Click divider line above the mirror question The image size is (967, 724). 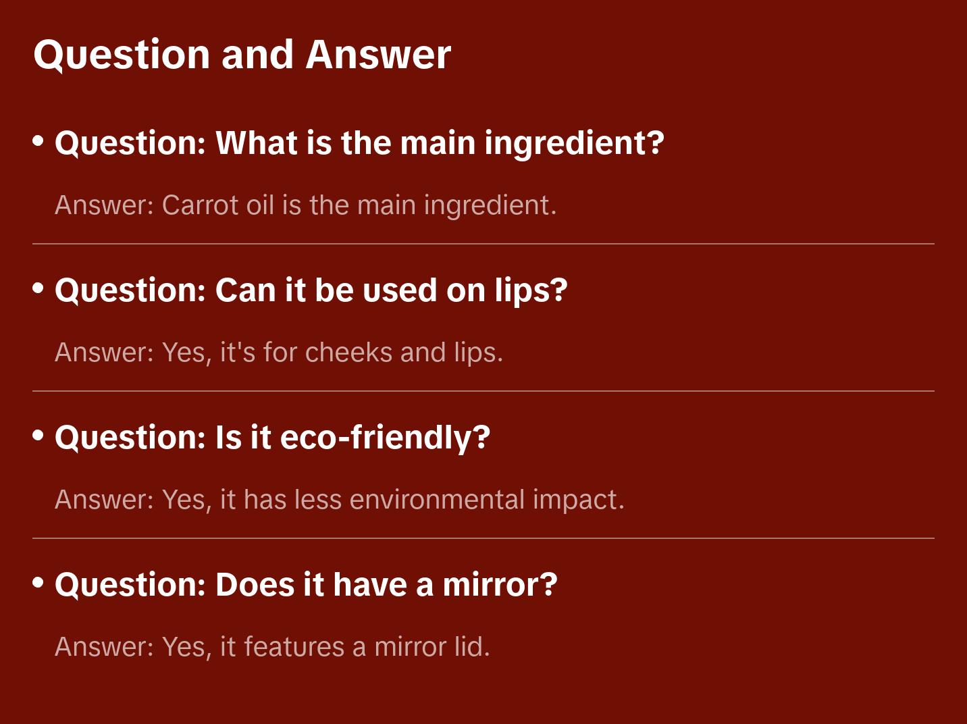tap(483, 538)
